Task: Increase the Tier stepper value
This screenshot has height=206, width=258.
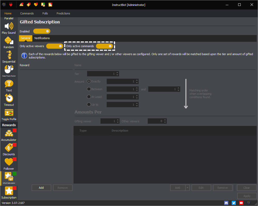Action: [x=117, y=73]
